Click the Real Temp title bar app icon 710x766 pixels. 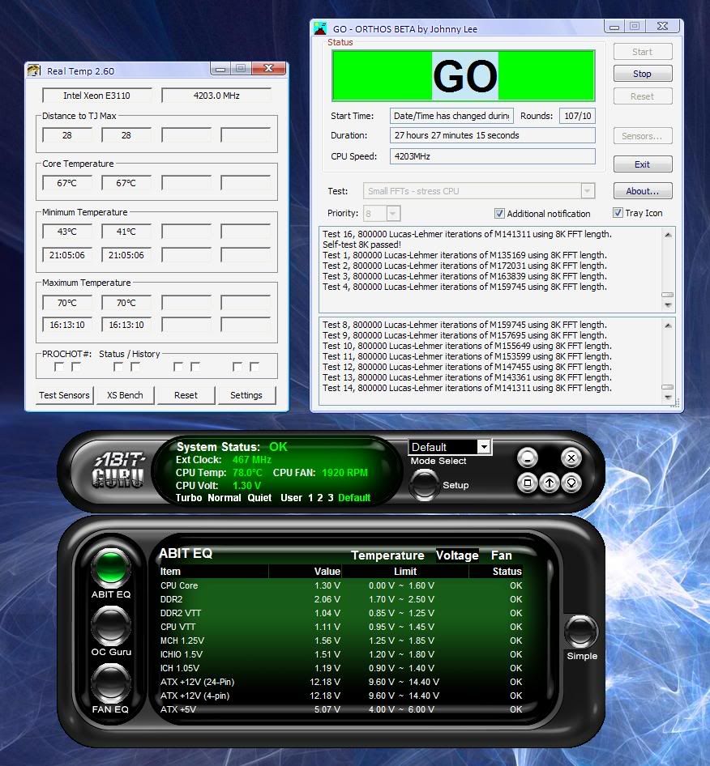click(34, 70)
